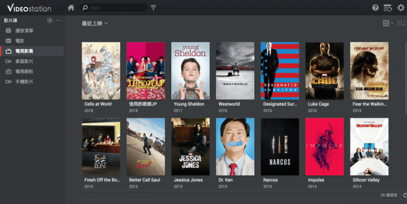Refresh the item list icon
The height and width of the screenshot is (204, 407).
pyautogui.click(x=405, y=195)
